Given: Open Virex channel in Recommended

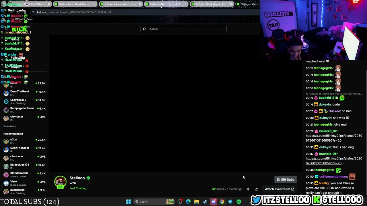Looking at the screenshot, I should pyautogui.click(x=24, y=183).
